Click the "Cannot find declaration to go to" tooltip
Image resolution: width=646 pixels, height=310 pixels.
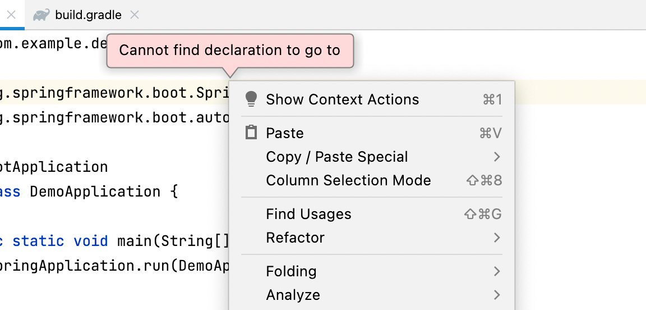230,51
